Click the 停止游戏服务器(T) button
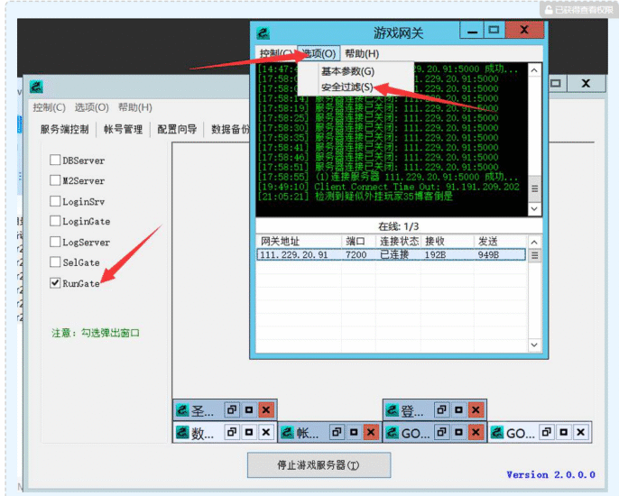619x496 pixels. [319, 465]
